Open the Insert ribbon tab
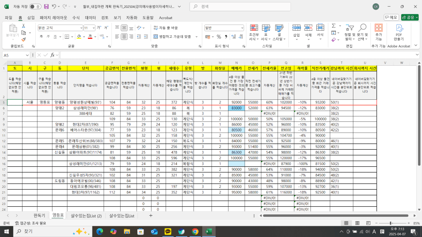422x237 pixels. (31, 18)
